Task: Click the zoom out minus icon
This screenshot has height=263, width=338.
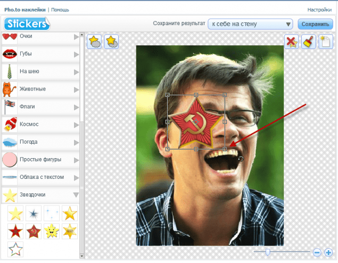Action: tap(317, 252)
